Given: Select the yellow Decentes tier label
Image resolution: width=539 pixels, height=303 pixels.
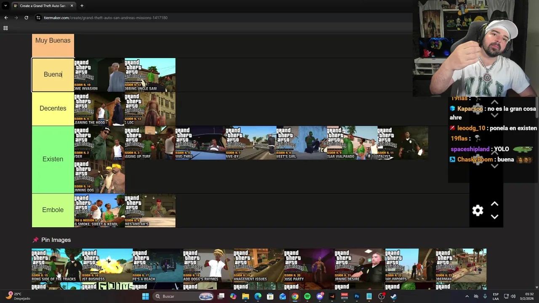Looking at the screenshot, I should [53, 109].
